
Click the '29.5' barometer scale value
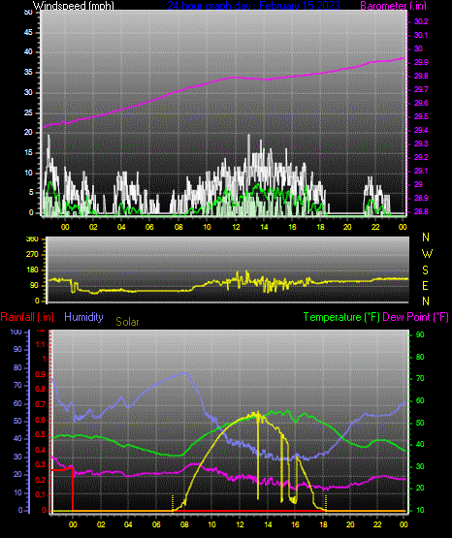[x=421, y=116]
